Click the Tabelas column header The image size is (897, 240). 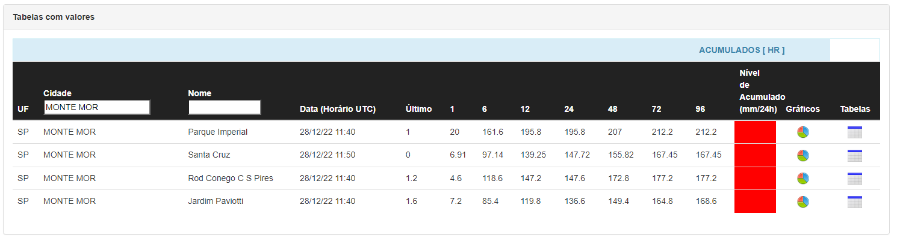pyautogui.click(x=855, y=109)
